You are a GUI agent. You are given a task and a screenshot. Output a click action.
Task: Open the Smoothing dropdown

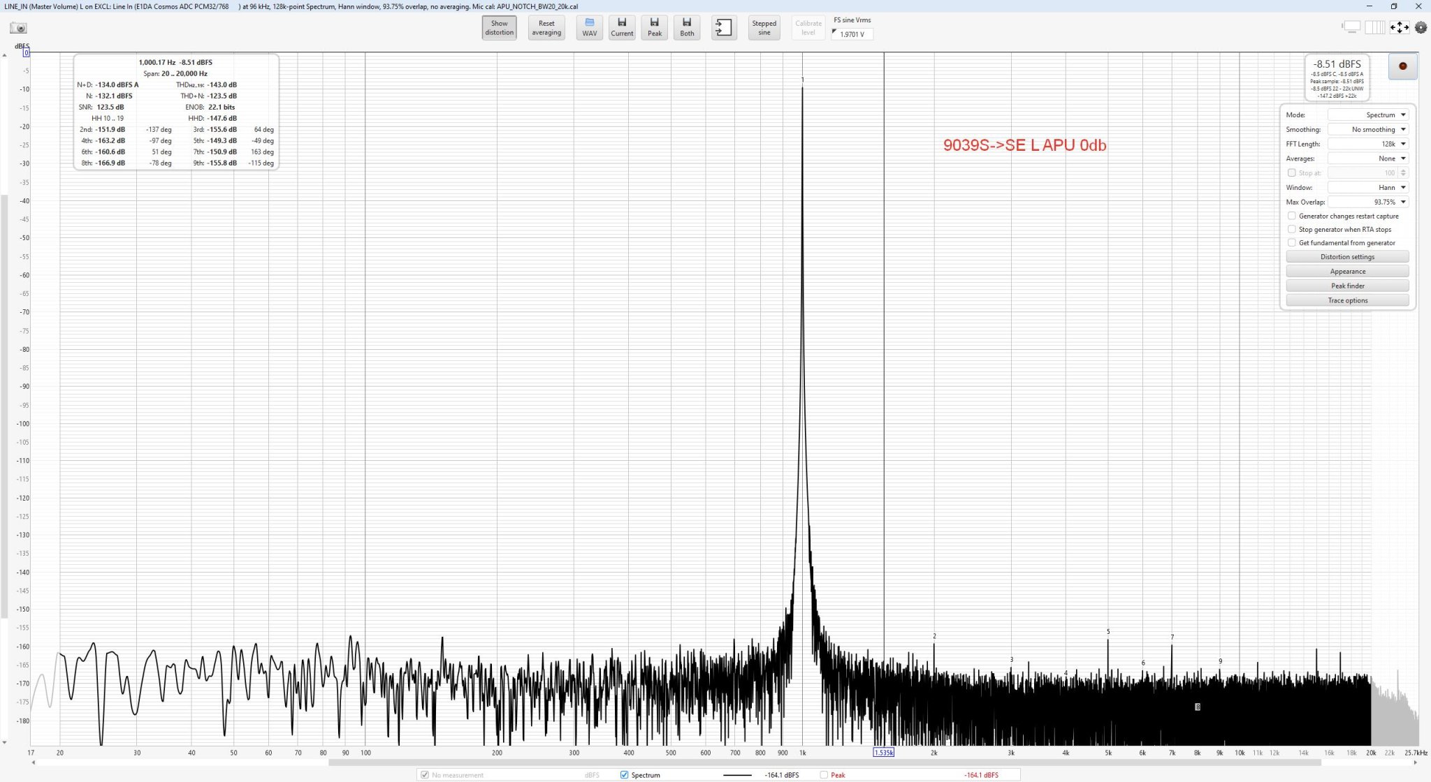1368,129
